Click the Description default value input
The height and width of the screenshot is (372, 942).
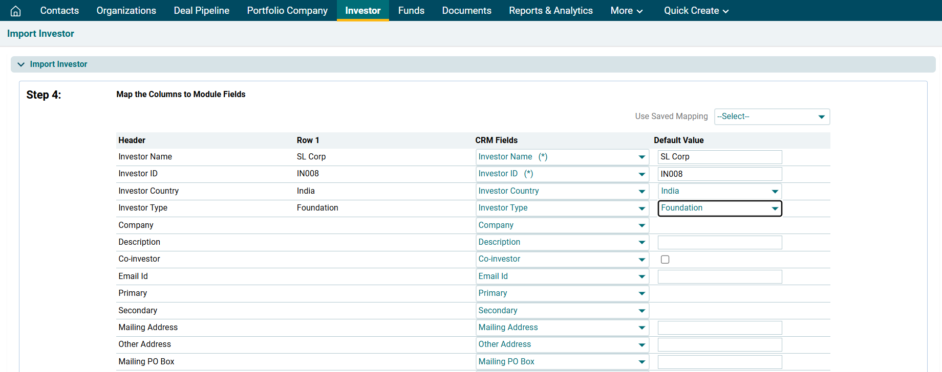tap(719, 242)
